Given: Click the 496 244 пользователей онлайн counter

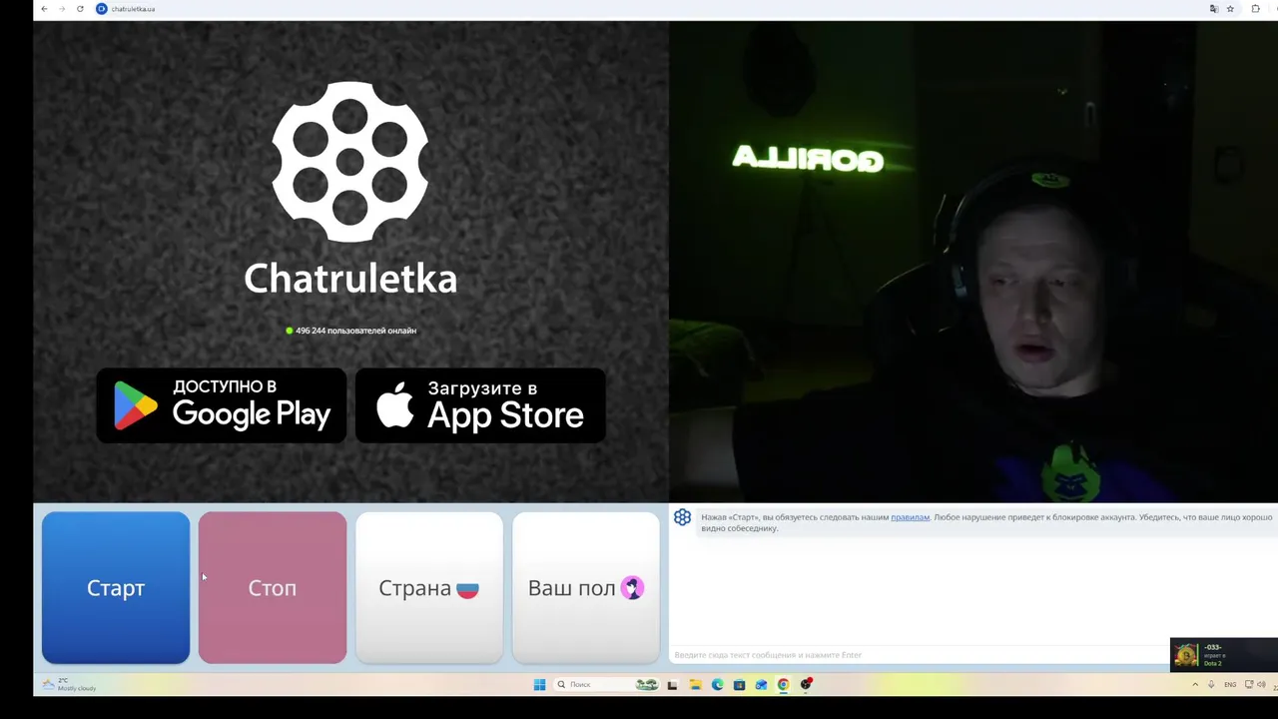Looking at the screenshot, I should click(x=350, y=331).
